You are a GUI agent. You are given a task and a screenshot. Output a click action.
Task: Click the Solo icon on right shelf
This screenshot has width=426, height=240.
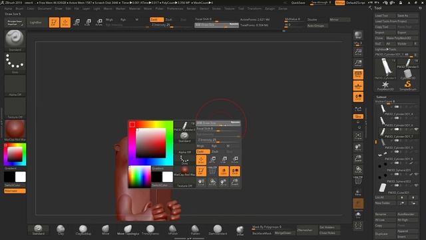pyautogui.click(x=358, y=215)
